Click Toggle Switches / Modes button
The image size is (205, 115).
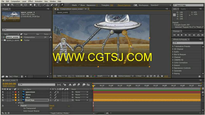[60, 113]
